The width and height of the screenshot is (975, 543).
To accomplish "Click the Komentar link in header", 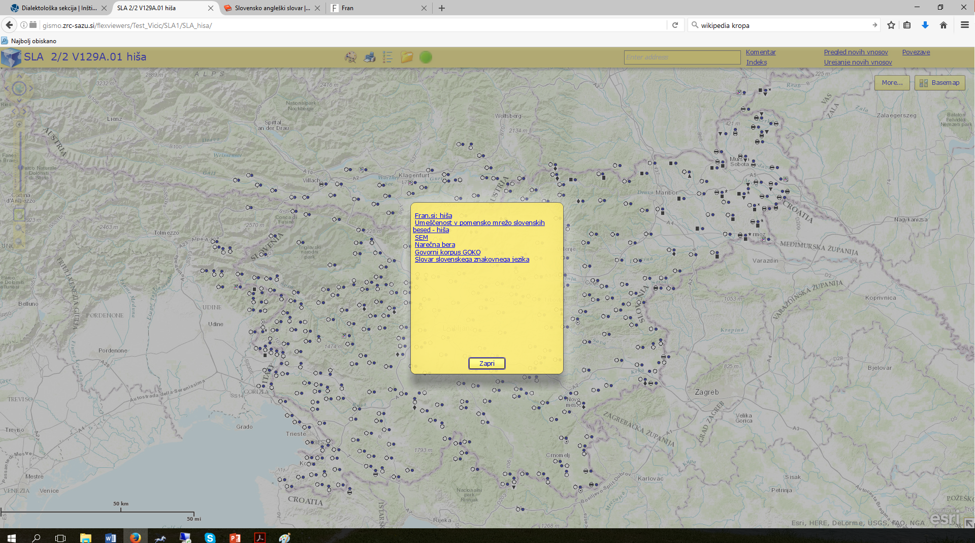I will click(760, 52).
